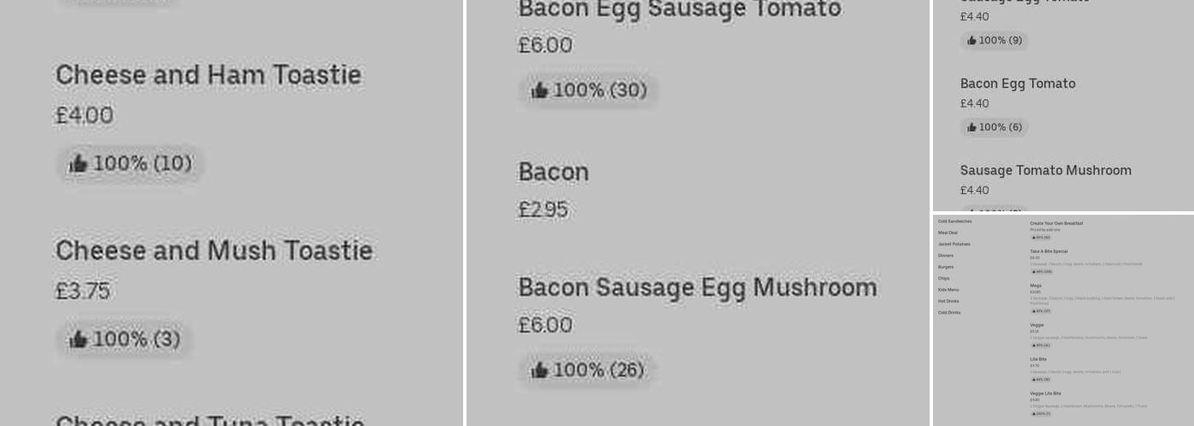Open the Bacon Sausage Egg Mushroom item

[697, 288]
